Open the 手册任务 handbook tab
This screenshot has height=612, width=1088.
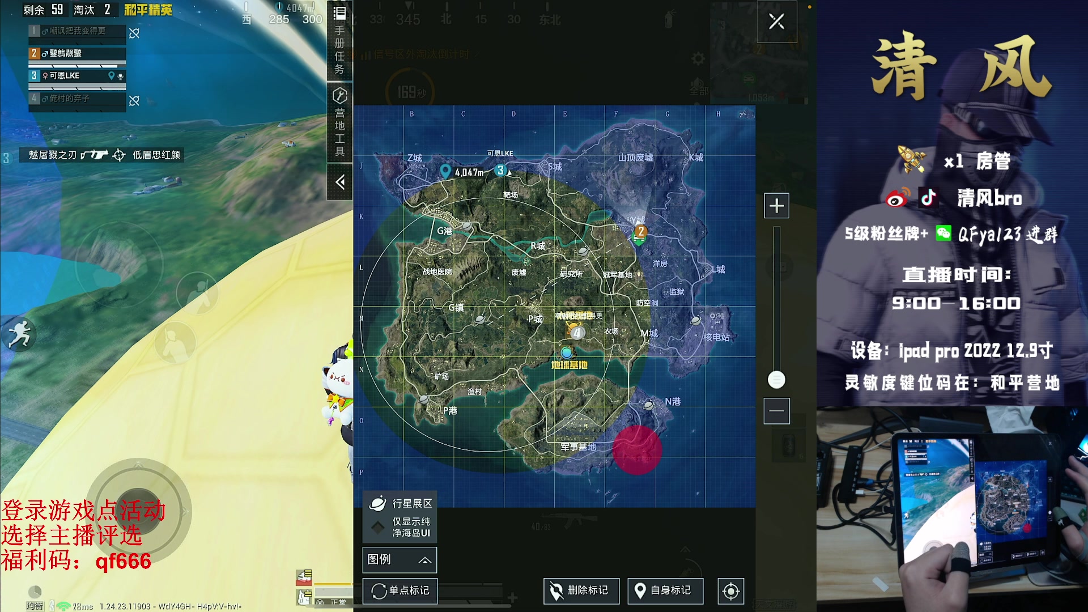(x=339, y=41)
